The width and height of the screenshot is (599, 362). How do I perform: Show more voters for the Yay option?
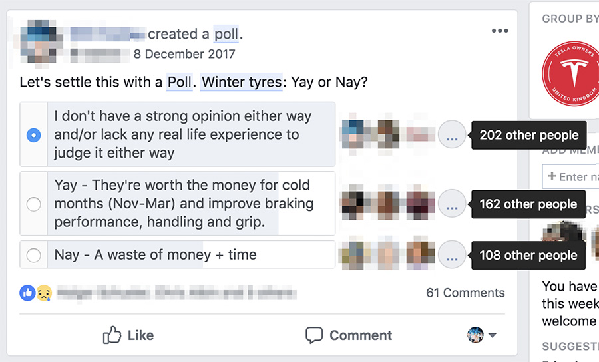(452, 204)
